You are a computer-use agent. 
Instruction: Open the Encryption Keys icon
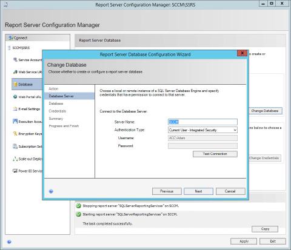point(15,134)
